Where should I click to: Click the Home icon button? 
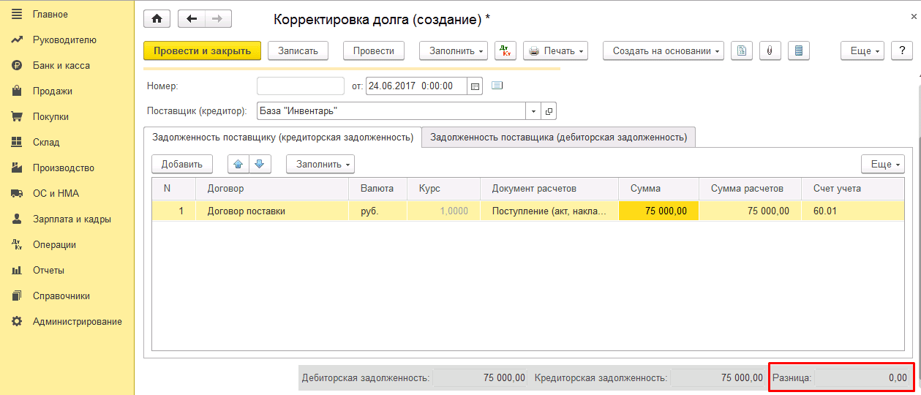click(x=157, y=19)
